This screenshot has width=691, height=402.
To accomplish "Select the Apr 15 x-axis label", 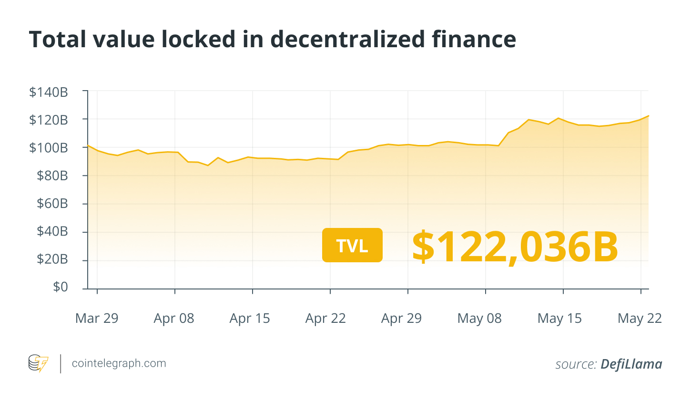I will [x=250, y=319].
